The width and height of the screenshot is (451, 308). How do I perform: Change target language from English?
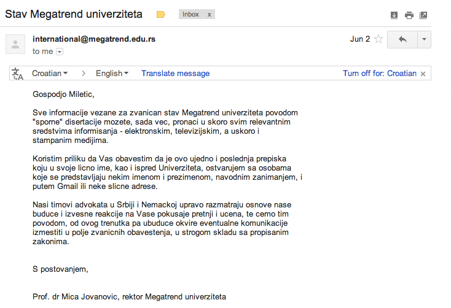click(x=112, y=74)
